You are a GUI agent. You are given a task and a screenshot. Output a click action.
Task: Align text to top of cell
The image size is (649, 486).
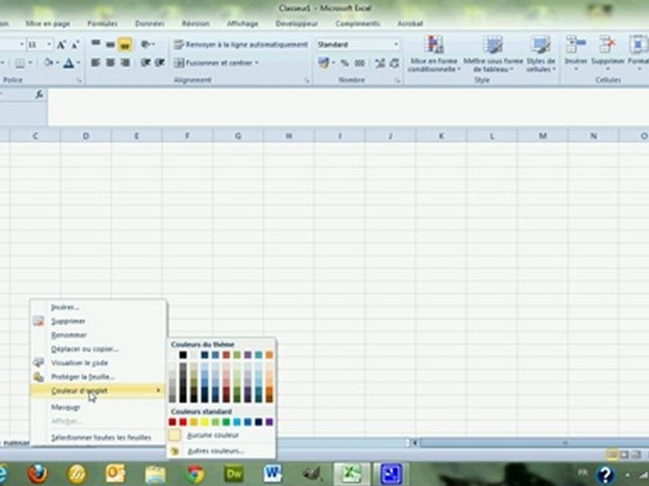[95, 44]
